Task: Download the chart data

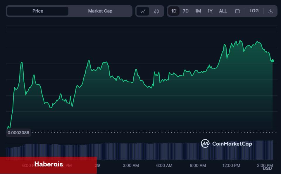Action: point(270,11)
